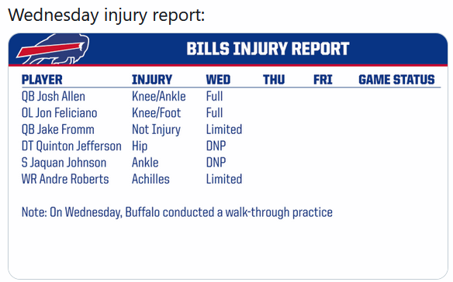Select the INJURY column header
Image resolution: width=453 pixels, height=282 pixels.
(x=152, y=80)
